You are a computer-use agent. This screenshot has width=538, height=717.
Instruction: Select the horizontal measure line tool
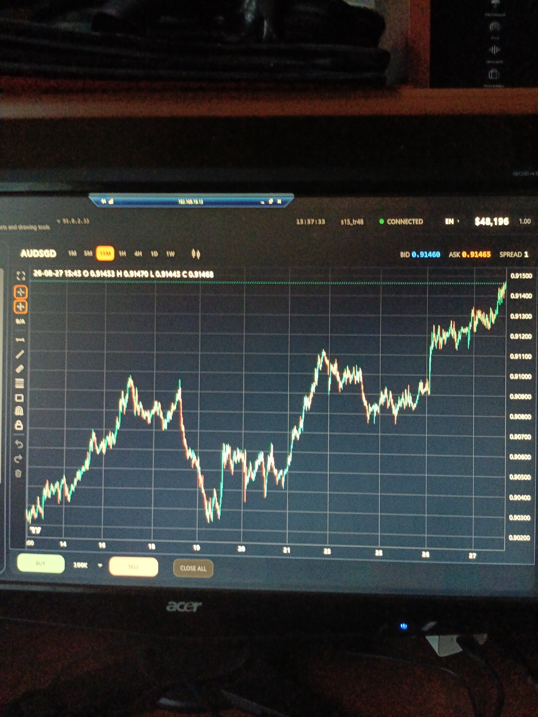pos(20,339)
